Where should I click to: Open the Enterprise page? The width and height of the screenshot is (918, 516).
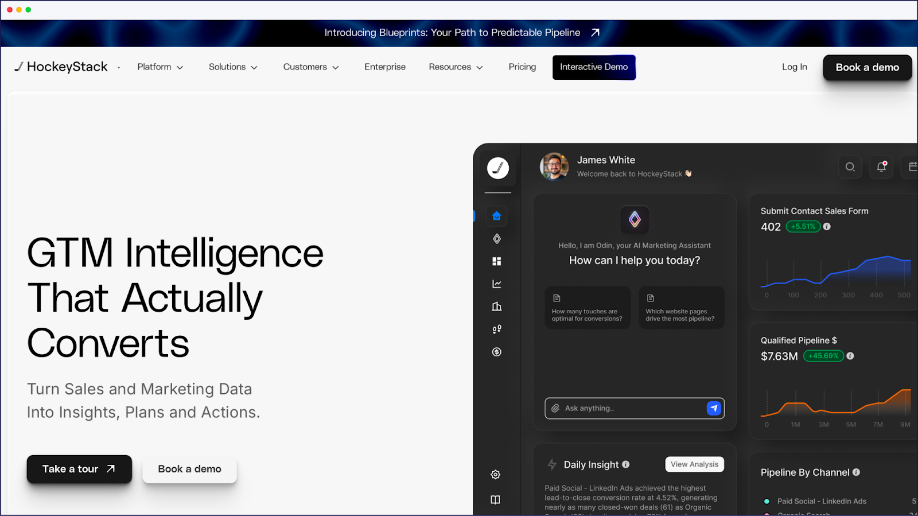click(x=385, y=67)
